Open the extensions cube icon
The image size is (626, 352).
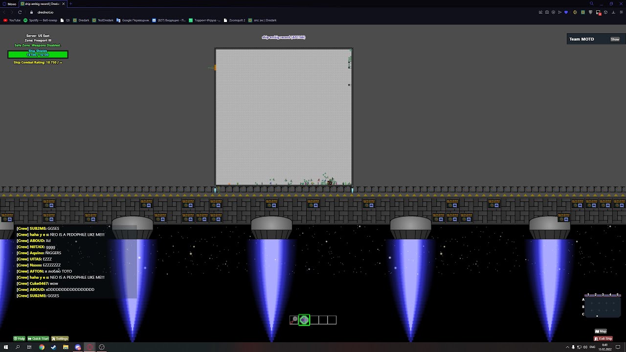pyautogui.click(x=606, y=12)
